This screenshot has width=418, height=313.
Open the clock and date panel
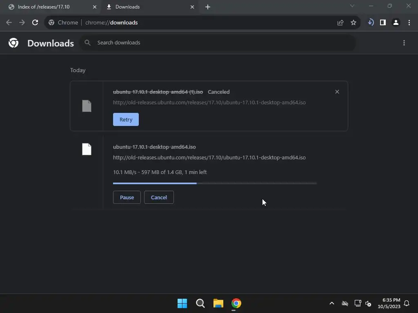click(x=389, y=303)
